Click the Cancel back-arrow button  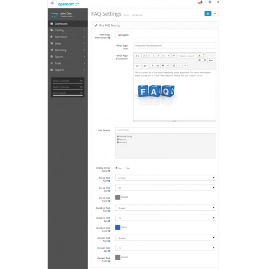coord(215,13)
